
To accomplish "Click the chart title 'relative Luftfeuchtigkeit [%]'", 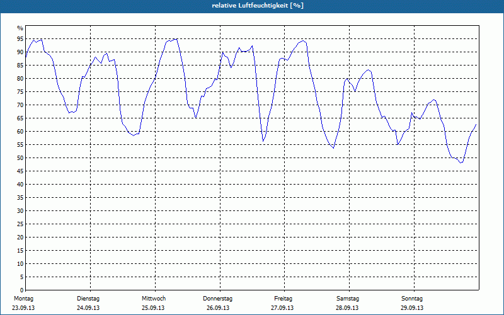I will click(x=258, y=6).
